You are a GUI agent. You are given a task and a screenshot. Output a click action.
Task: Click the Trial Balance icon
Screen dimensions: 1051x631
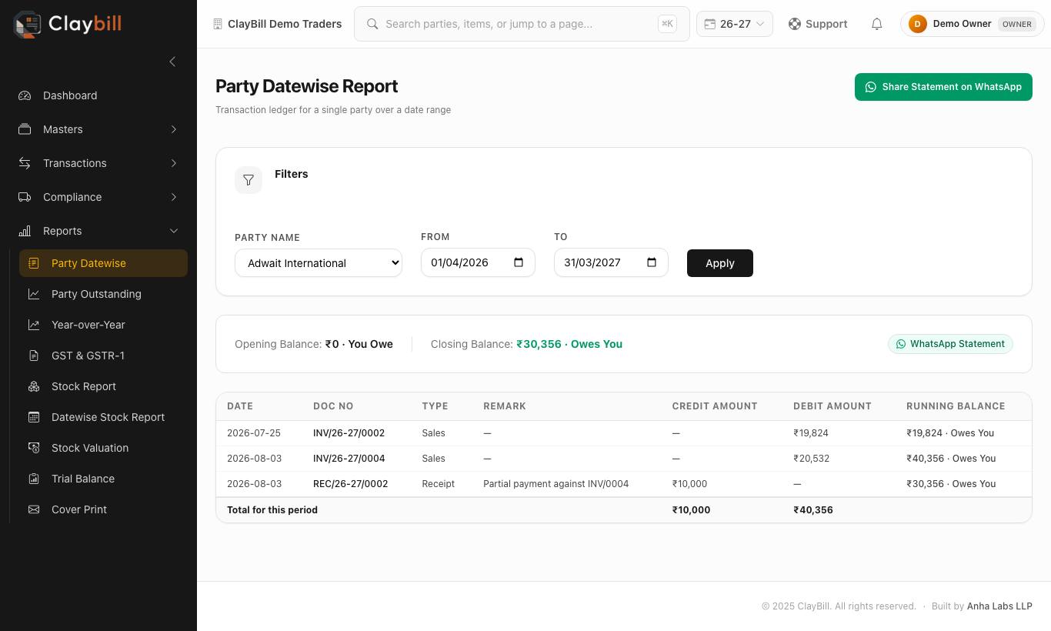pyautogui.click(x=34, y=479)
